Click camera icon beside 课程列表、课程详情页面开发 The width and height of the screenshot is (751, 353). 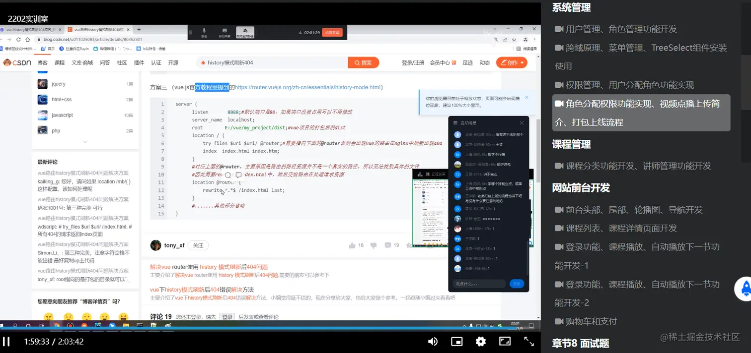pyautogui.click(x=559, y=228)
